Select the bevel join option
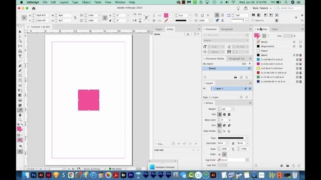 229,125
